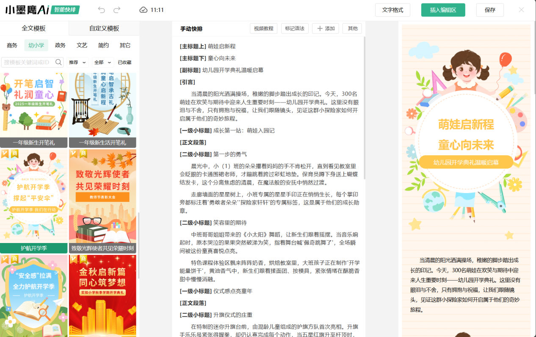The width and height of the screenshot is (536, 337).
Task: Click the 保存 button
Action: point(490,10)
